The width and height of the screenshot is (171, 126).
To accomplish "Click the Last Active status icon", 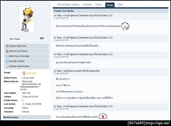I will [23, 104].
